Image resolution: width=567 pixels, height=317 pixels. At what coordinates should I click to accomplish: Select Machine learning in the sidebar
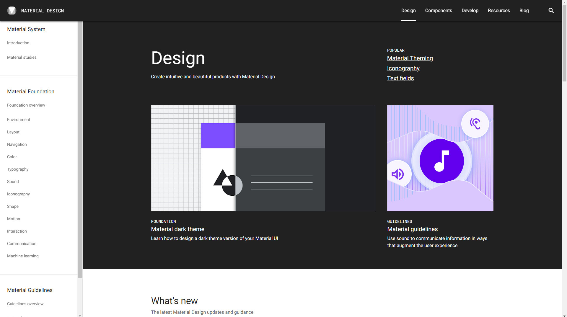point(23,256)
